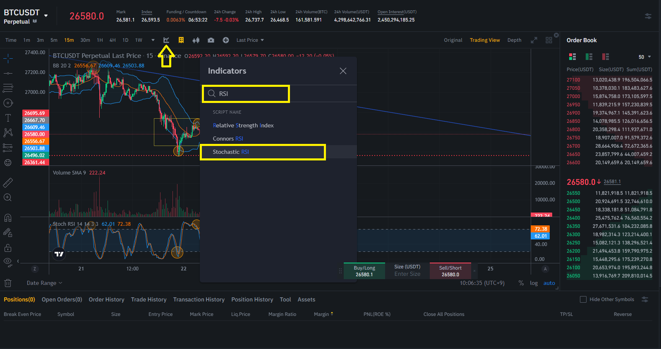
Task: Toggle stay in drawing mode pencil-lock icon
Action: tap(8, 233)
